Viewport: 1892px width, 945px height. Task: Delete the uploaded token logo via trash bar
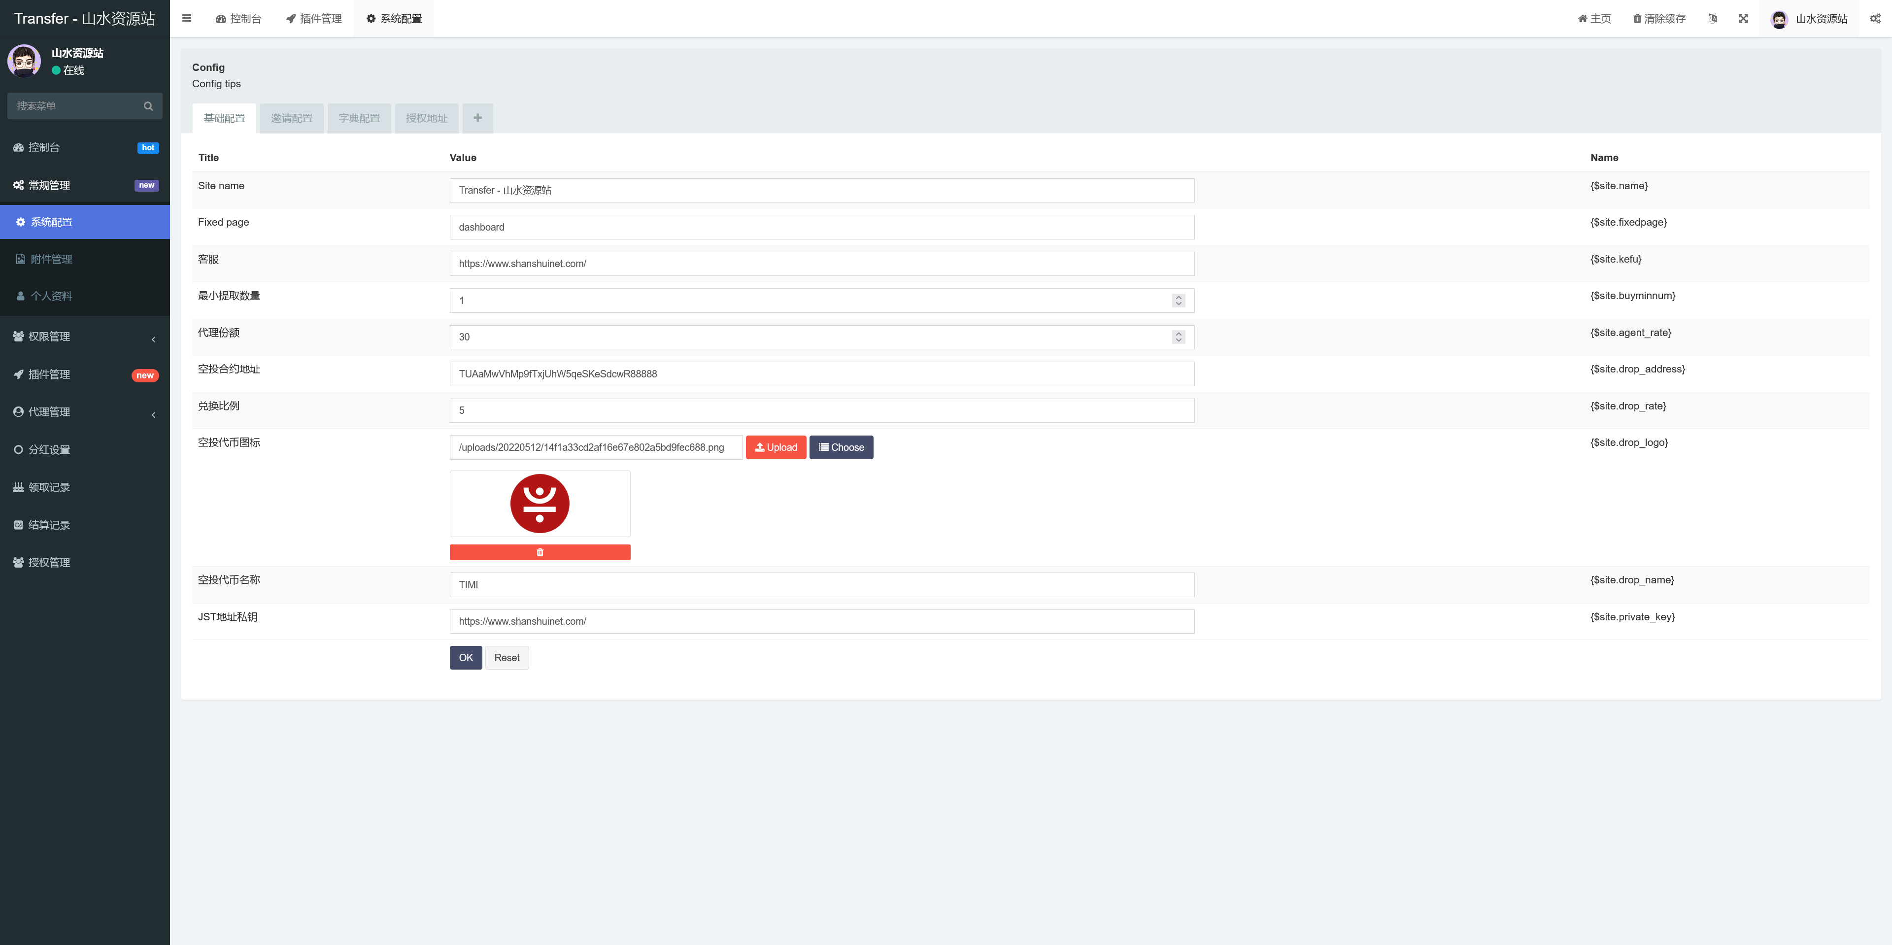(540, 552)
